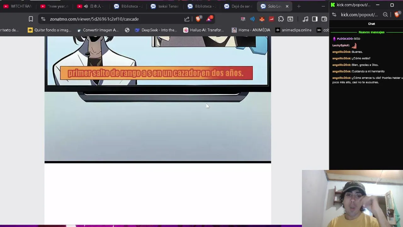Click the zonatmo.com address bar URL

pos(94,19)
